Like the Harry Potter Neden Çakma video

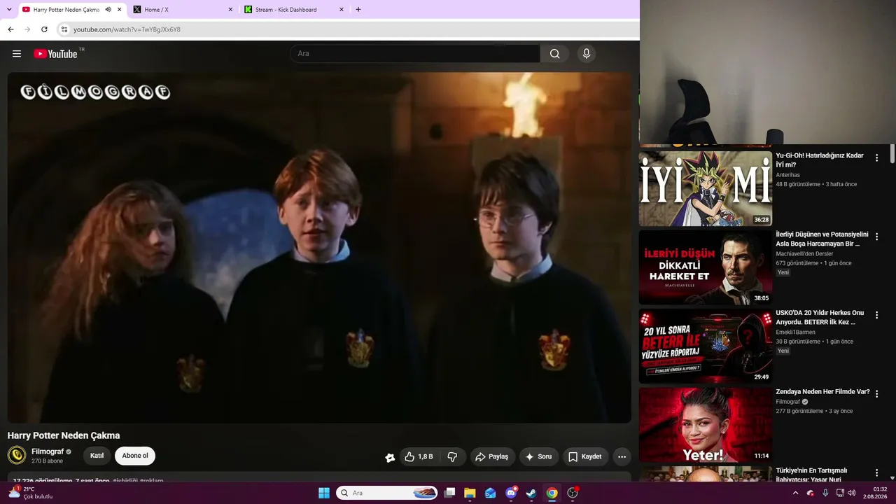coord(419,456)
